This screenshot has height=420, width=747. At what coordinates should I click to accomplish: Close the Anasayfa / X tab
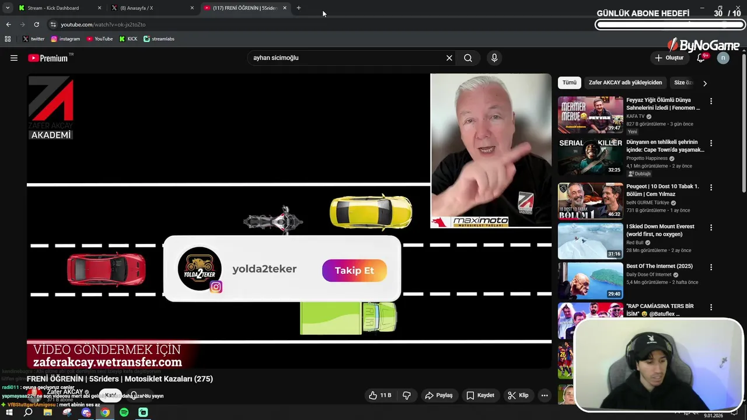coord(192,8)
